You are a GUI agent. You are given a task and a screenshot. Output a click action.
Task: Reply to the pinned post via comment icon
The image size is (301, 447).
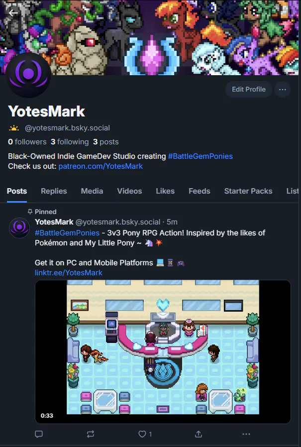point(39,434)
